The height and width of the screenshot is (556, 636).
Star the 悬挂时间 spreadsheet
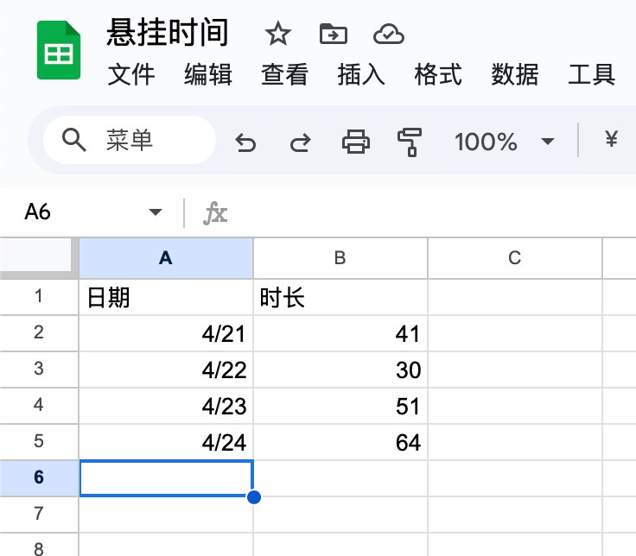pos(277,34)
